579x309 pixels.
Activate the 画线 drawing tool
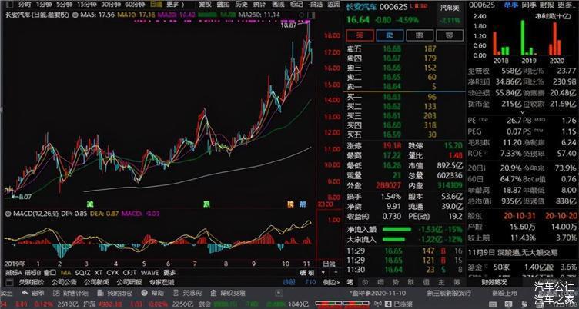(x=278, y=5)
